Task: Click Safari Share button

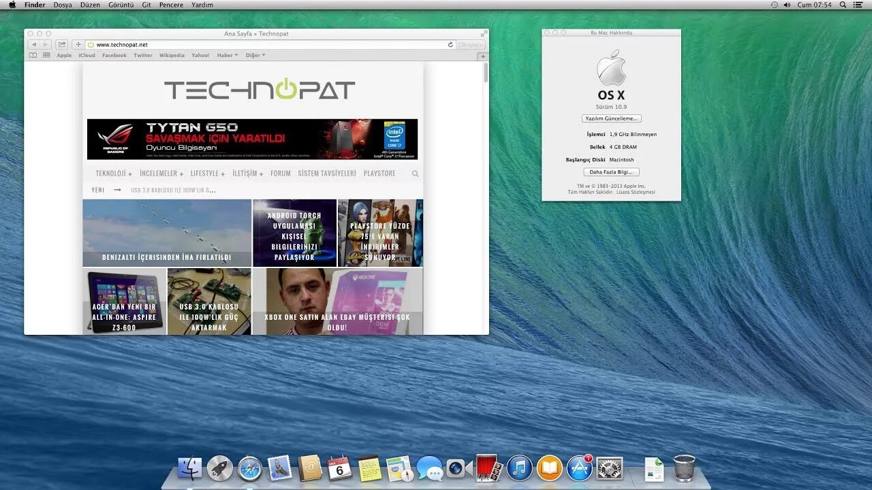Action: click(x=62, y=44)
